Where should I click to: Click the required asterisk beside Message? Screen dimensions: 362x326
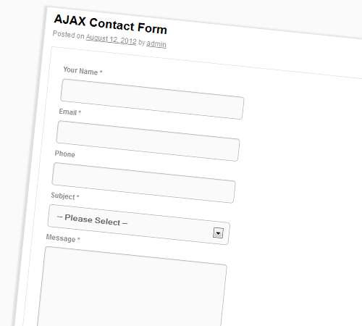(78, 239)
